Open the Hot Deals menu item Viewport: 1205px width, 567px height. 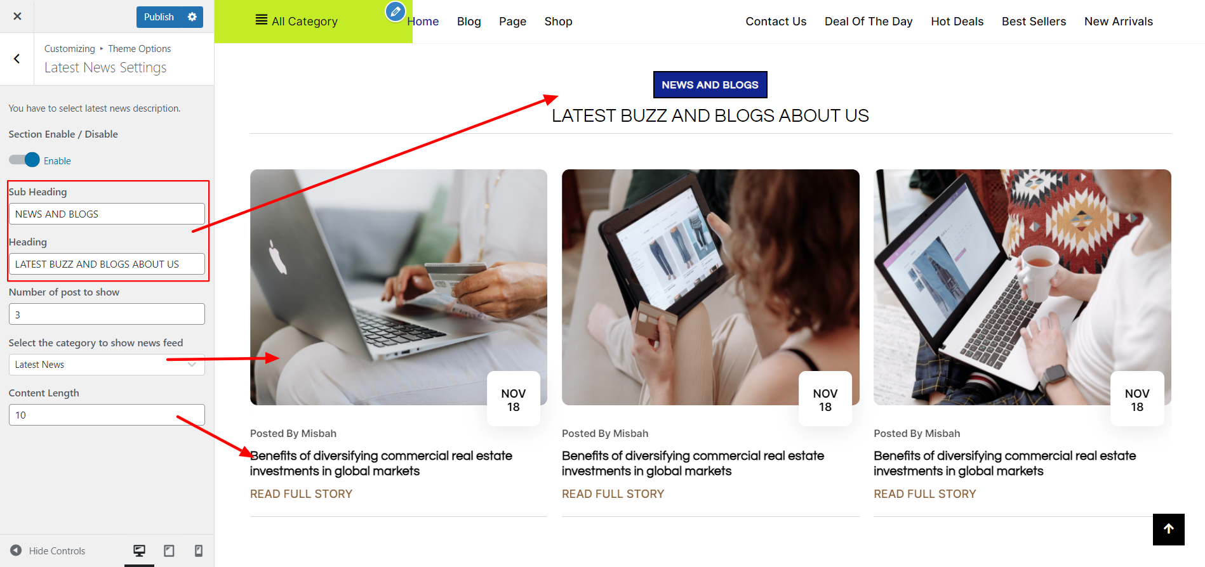tap(957, 22)
